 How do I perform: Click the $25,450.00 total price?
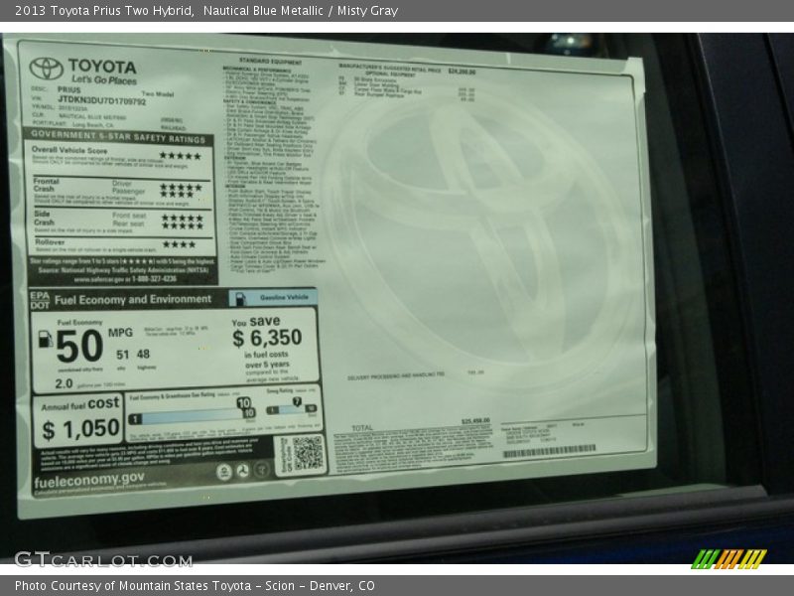click(475, 421)
